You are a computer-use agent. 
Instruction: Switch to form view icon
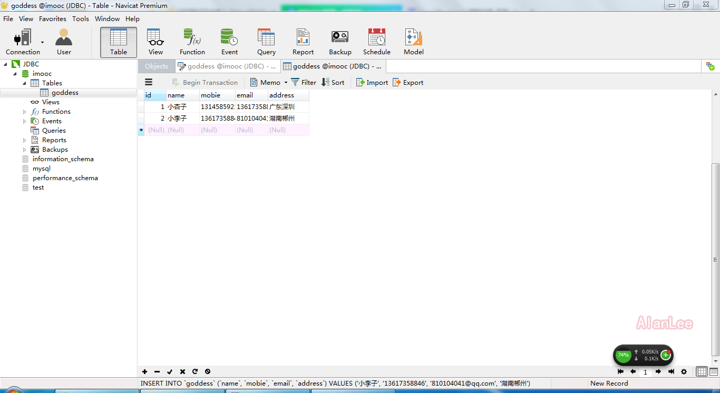tap(714, 371)
